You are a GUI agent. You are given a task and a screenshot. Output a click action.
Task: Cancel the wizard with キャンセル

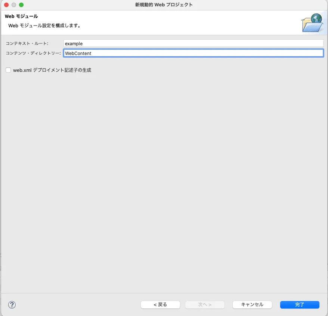(252, 305)
